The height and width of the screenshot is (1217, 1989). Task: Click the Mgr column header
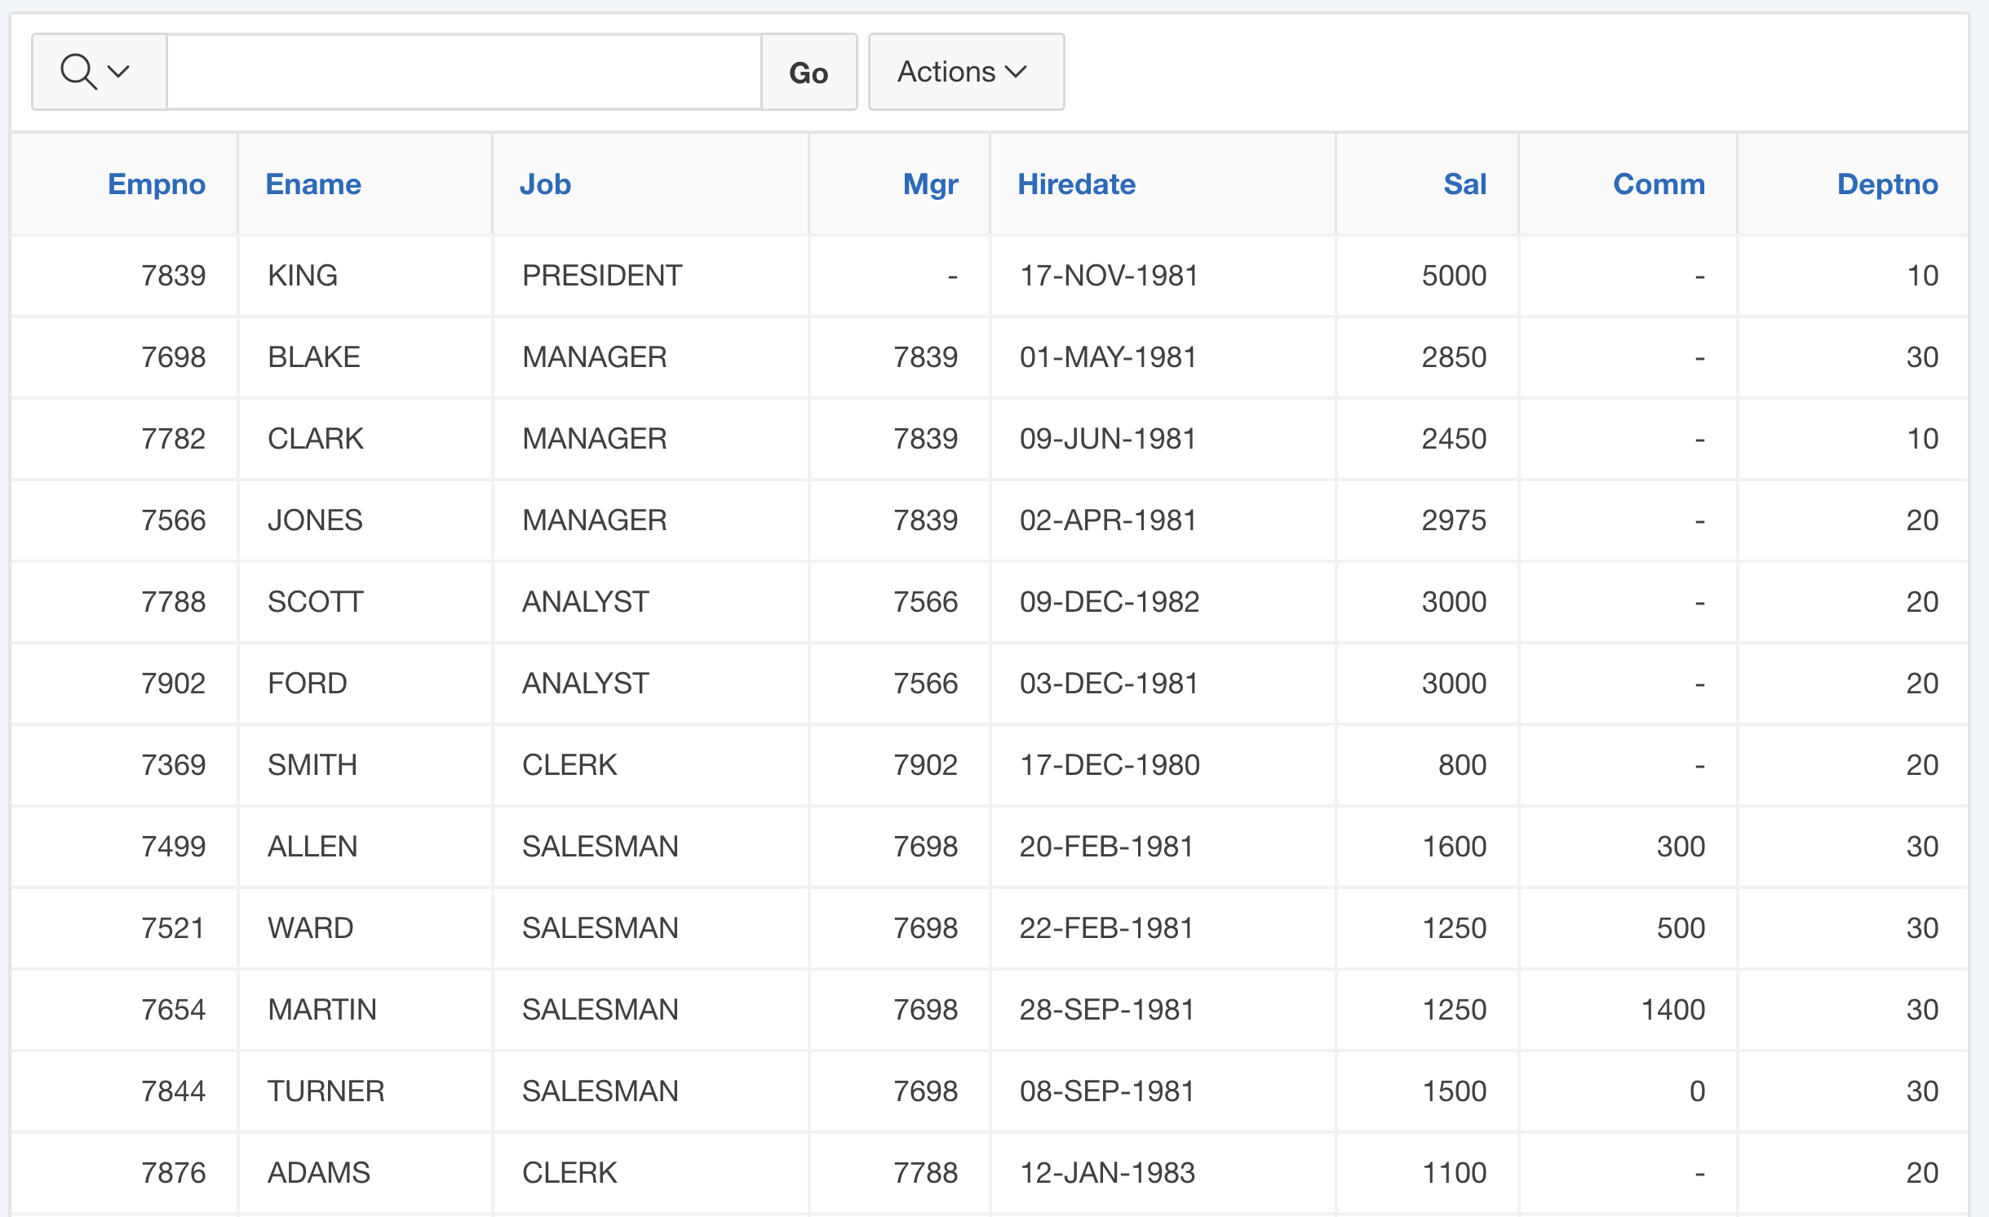coord(929,184)
